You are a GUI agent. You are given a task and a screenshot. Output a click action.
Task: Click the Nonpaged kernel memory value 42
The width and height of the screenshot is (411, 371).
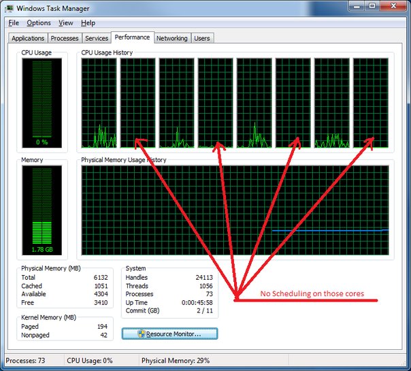point(104,335)
